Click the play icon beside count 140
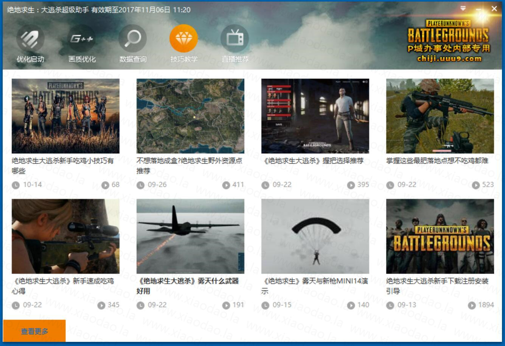The height and width of the screenshot is (346, 505). tap(351, 305)
